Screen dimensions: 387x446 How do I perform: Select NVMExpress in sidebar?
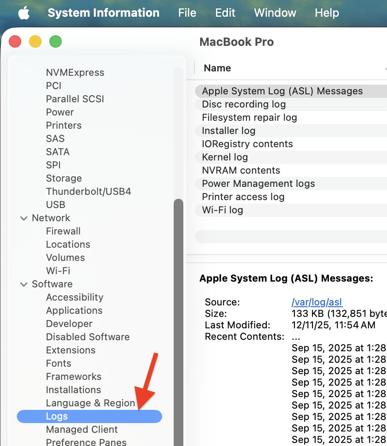75,73
